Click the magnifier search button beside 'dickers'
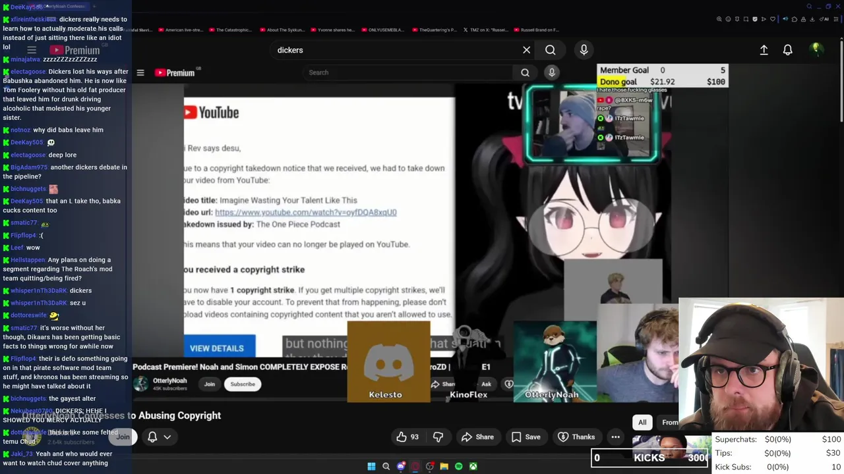Viewport: 844px width, 474px height. tap(550, 50)
